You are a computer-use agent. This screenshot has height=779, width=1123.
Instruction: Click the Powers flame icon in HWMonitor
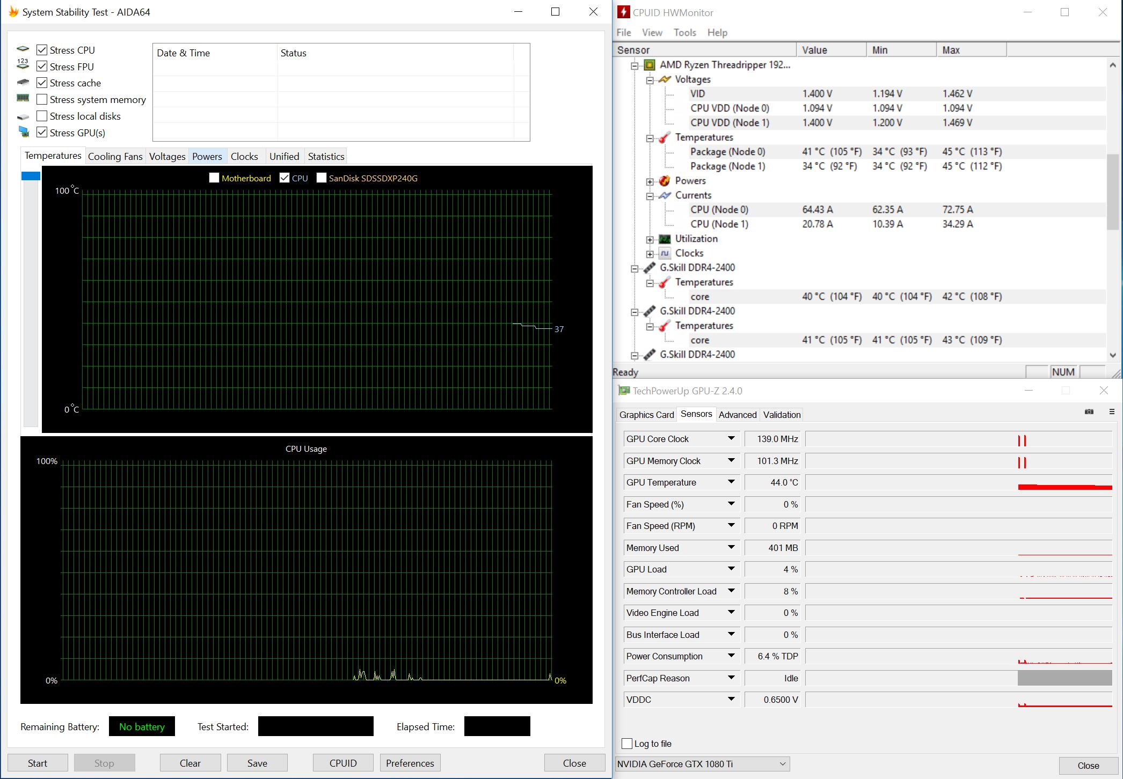coord(665,181)
